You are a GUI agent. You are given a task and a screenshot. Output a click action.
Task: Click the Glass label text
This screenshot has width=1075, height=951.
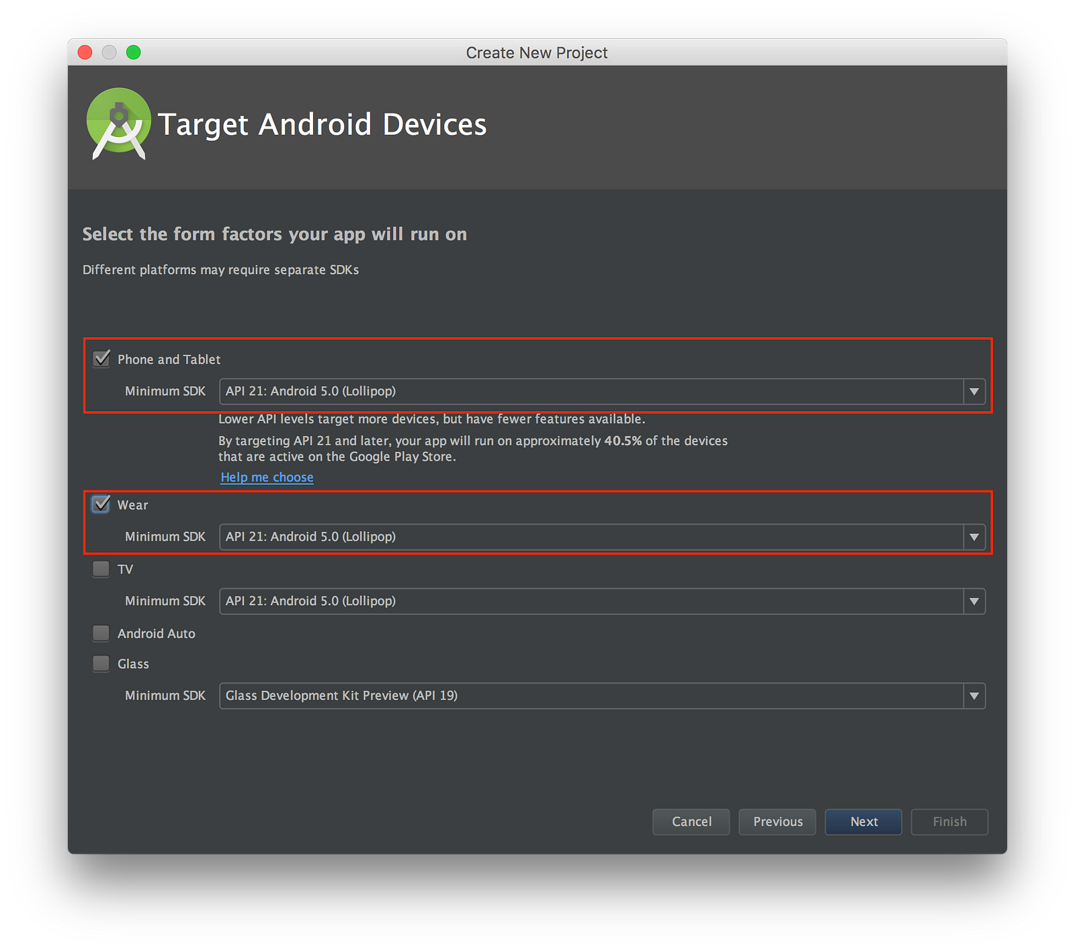click(133, 664)
